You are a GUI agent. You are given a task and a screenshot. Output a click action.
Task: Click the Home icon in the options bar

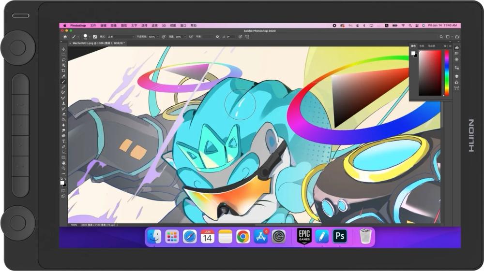coord(65,37)
